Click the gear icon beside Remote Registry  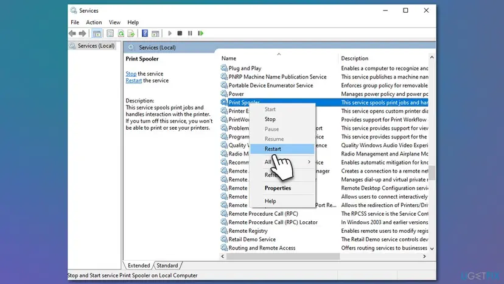coord(224,230)
